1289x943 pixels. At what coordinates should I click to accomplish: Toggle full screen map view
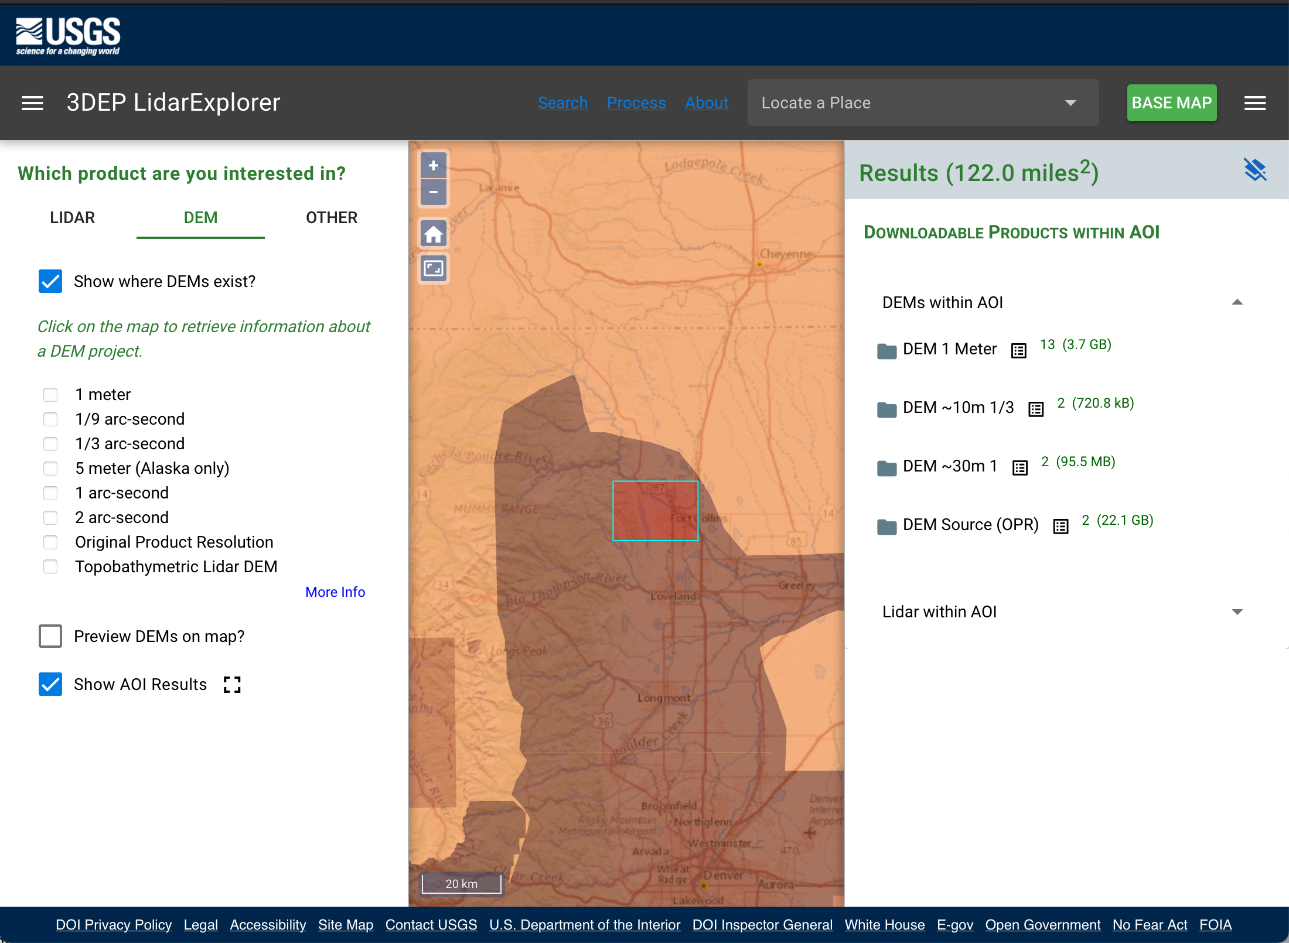point(434,269)
